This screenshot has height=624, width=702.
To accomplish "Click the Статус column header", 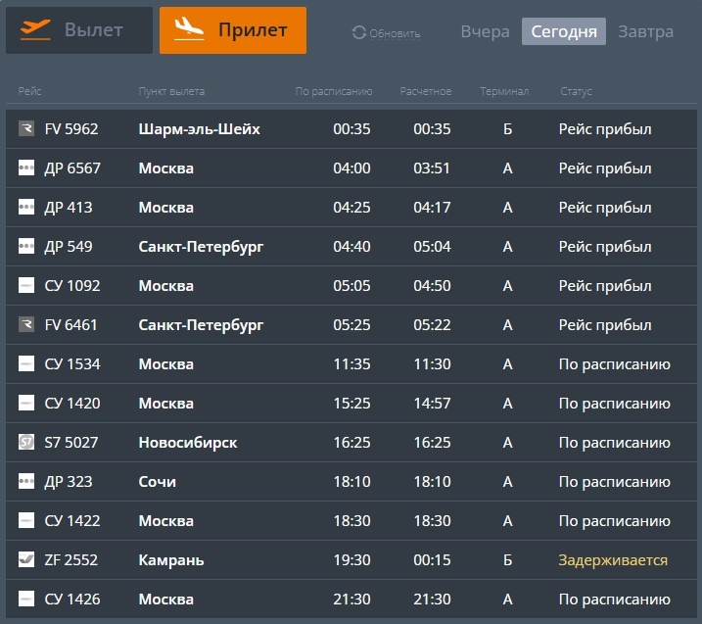I will (576, 91).
